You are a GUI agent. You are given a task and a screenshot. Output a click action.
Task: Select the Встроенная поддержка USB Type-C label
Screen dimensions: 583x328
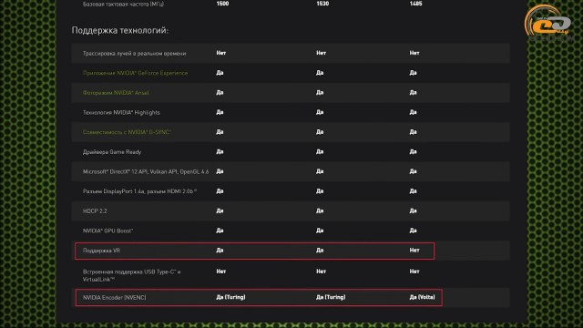[x=131, y=275]
